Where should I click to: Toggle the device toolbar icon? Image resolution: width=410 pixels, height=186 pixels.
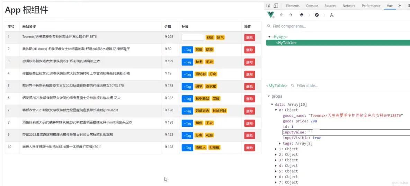[276, 6]
